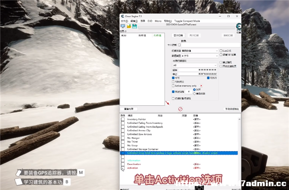
Task: Open the Mono menu
Action: point(158,21)
